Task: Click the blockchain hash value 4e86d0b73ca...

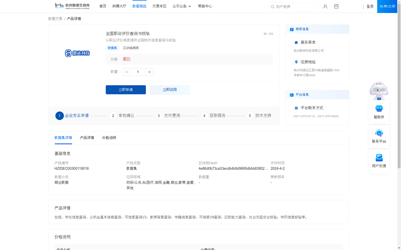Action: click(233, 168)
